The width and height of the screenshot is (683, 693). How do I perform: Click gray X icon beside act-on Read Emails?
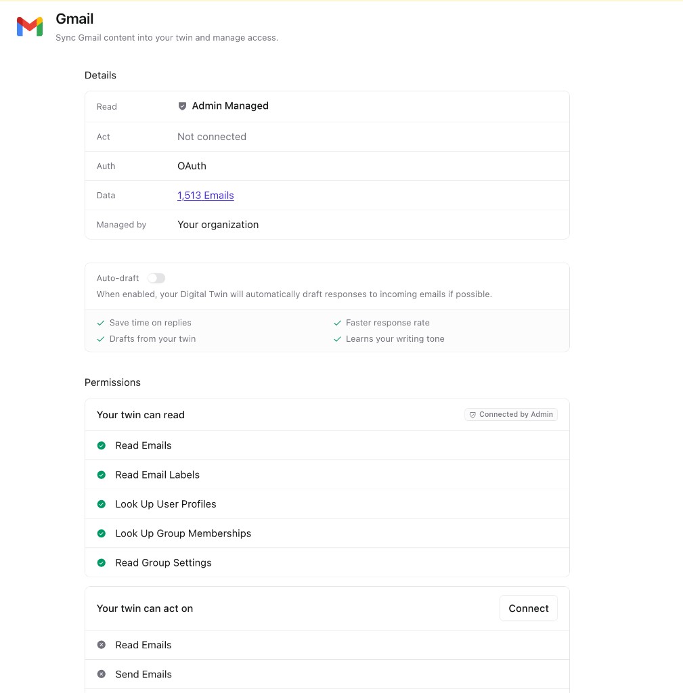coord(102,645)
